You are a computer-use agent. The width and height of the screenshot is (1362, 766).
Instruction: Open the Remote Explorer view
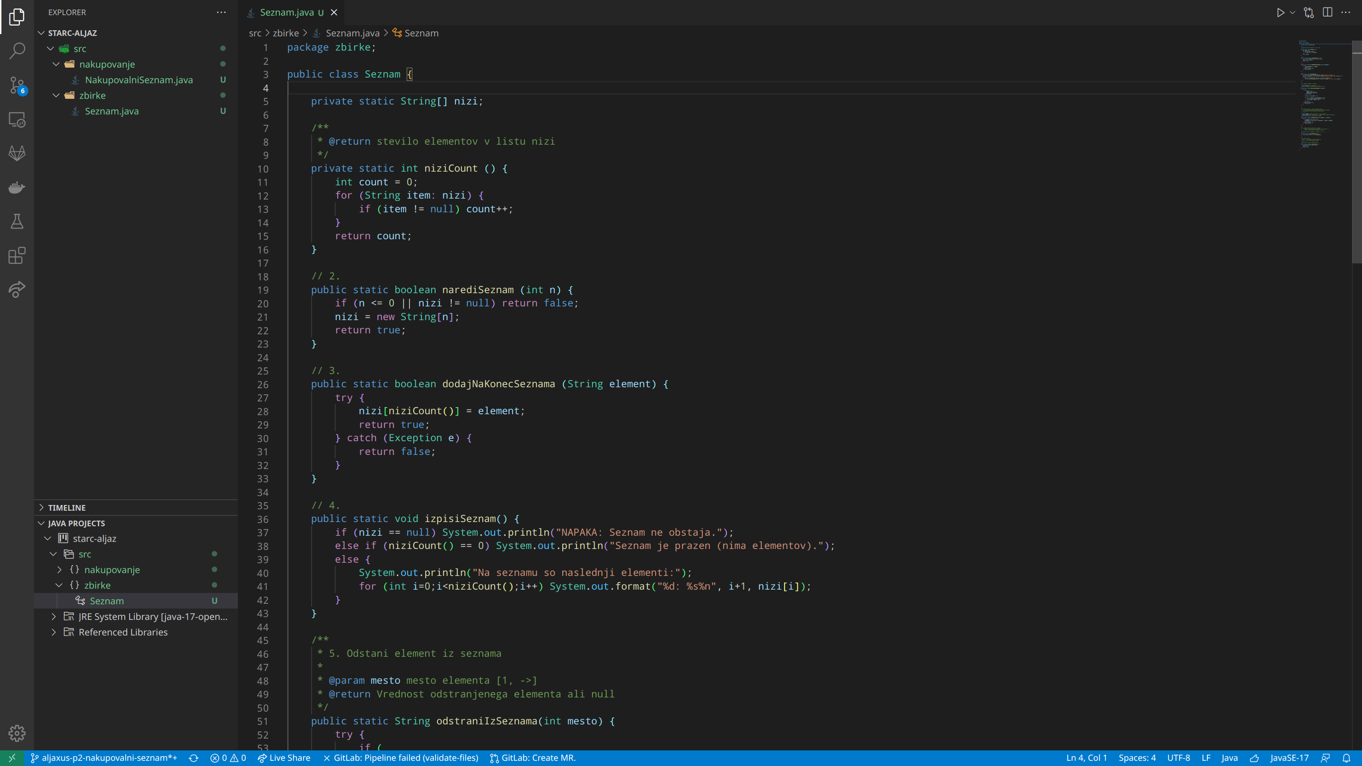tap(17, 120)
